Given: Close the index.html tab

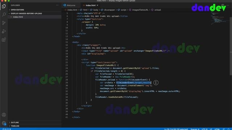Looking at the screenshot, I should click(98, 5).
